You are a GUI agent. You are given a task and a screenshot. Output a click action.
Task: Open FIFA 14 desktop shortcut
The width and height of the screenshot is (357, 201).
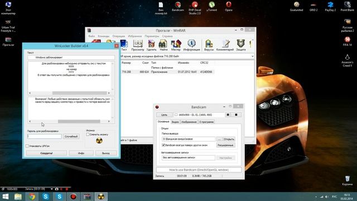tap(347, 41)
